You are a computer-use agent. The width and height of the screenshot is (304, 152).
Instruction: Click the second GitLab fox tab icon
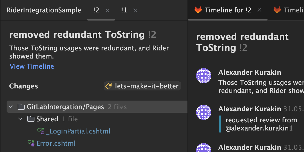click(x=277, y=10)
